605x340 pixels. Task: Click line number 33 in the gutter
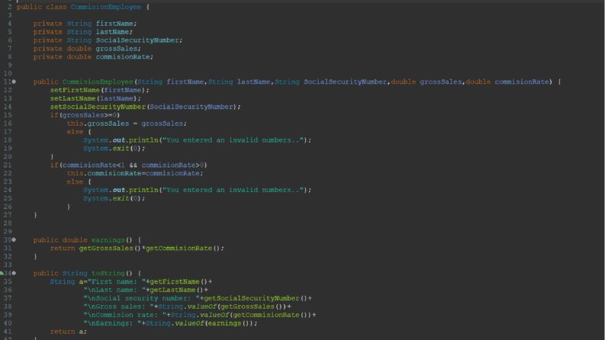pyautogui.click(x=8, y=265)
